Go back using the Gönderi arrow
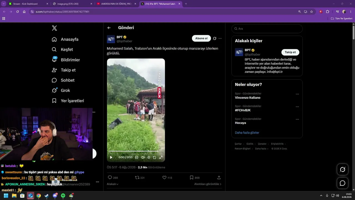 (x=109, y=28)
